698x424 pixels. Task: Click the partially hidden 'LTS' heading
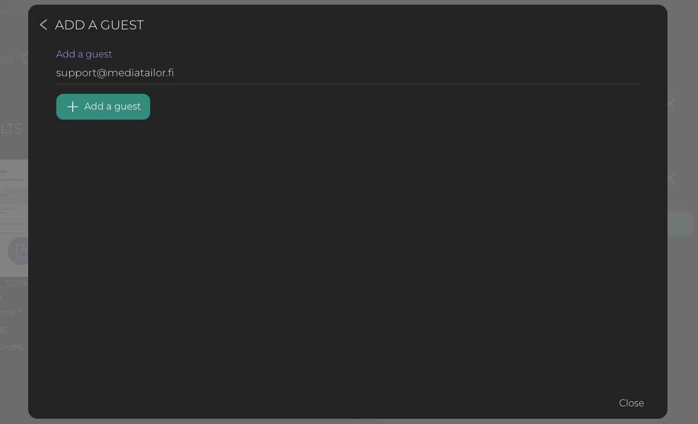click(11, 129)
